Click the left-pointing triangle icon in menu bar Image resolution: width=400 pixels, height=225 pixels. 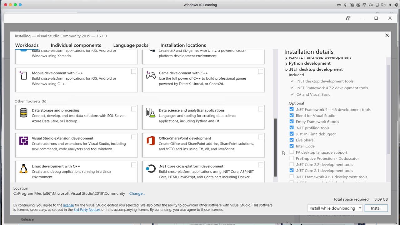coord(390,5)
